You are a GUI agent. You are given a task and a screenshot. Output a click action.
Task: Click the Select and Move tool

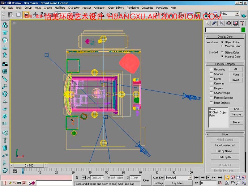click(x=35, y=15)
